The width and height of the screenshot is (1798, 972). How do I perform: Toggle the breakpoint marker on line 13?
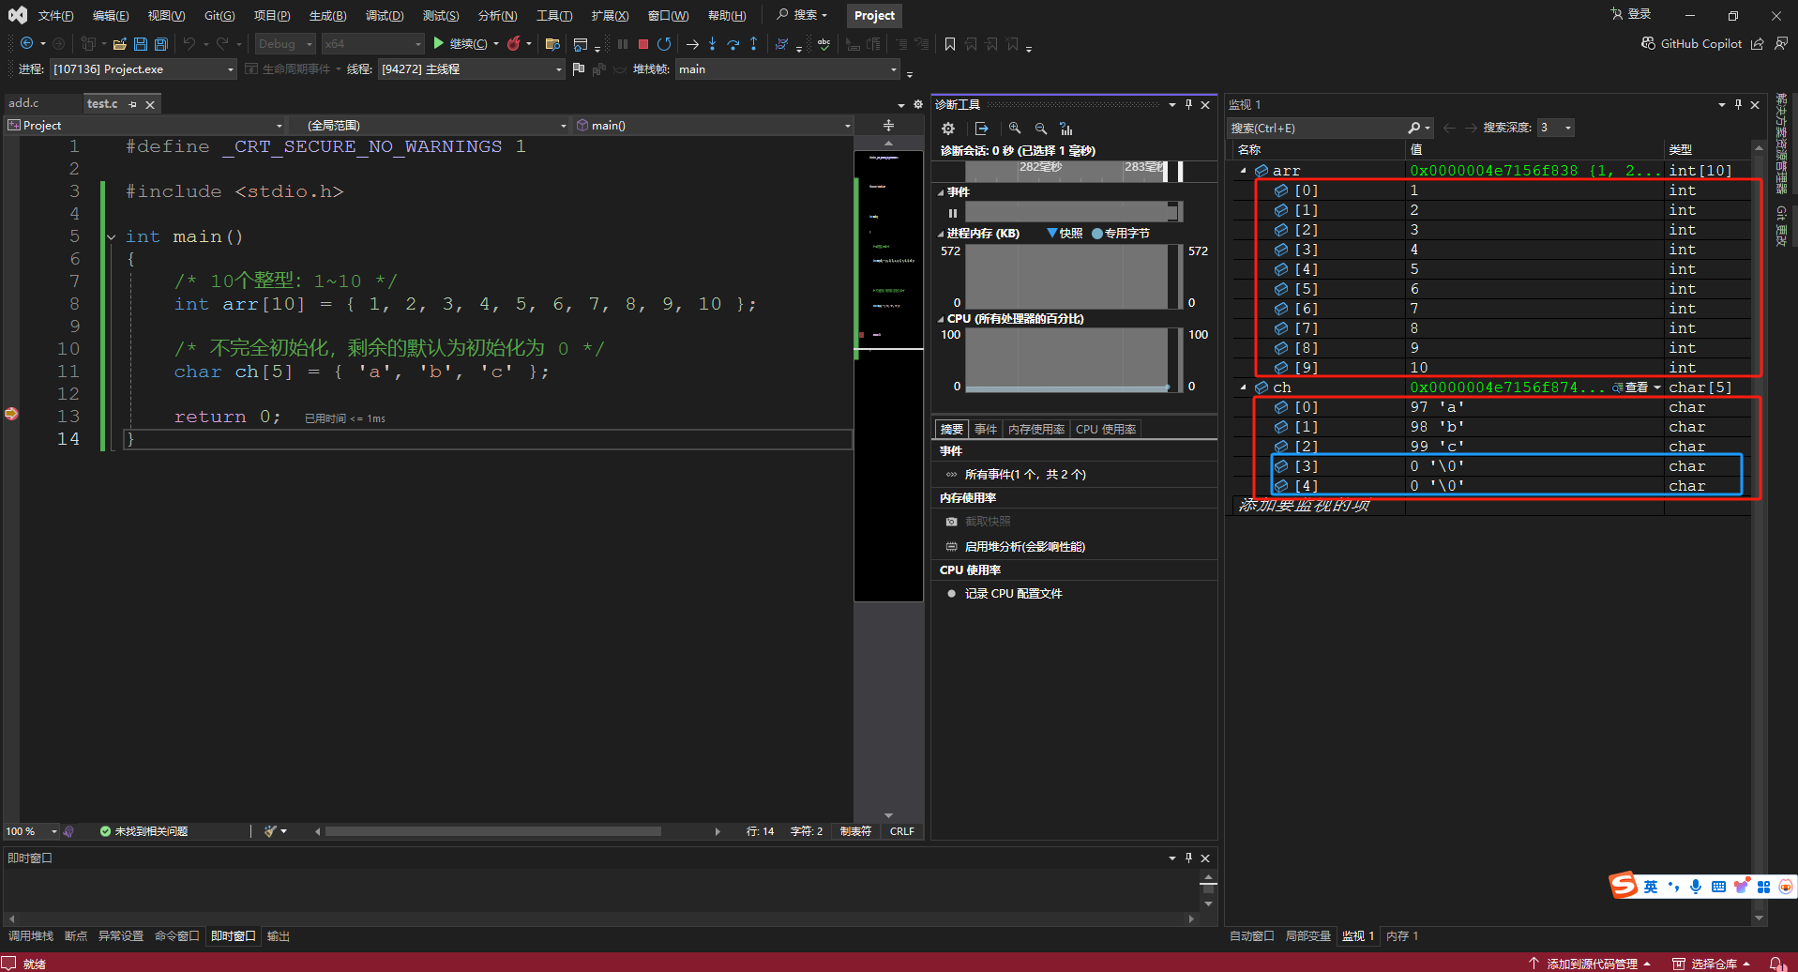coord(11,414)
